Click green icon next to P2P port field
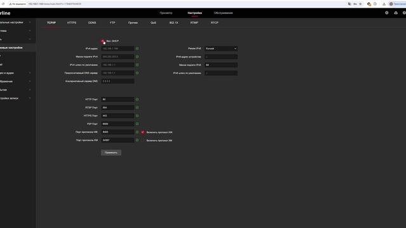 click(x=137, y=124)
